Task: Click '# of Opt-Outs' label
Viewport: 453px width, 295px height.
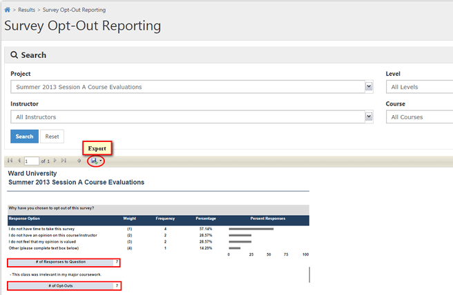Action: point(61,286)
